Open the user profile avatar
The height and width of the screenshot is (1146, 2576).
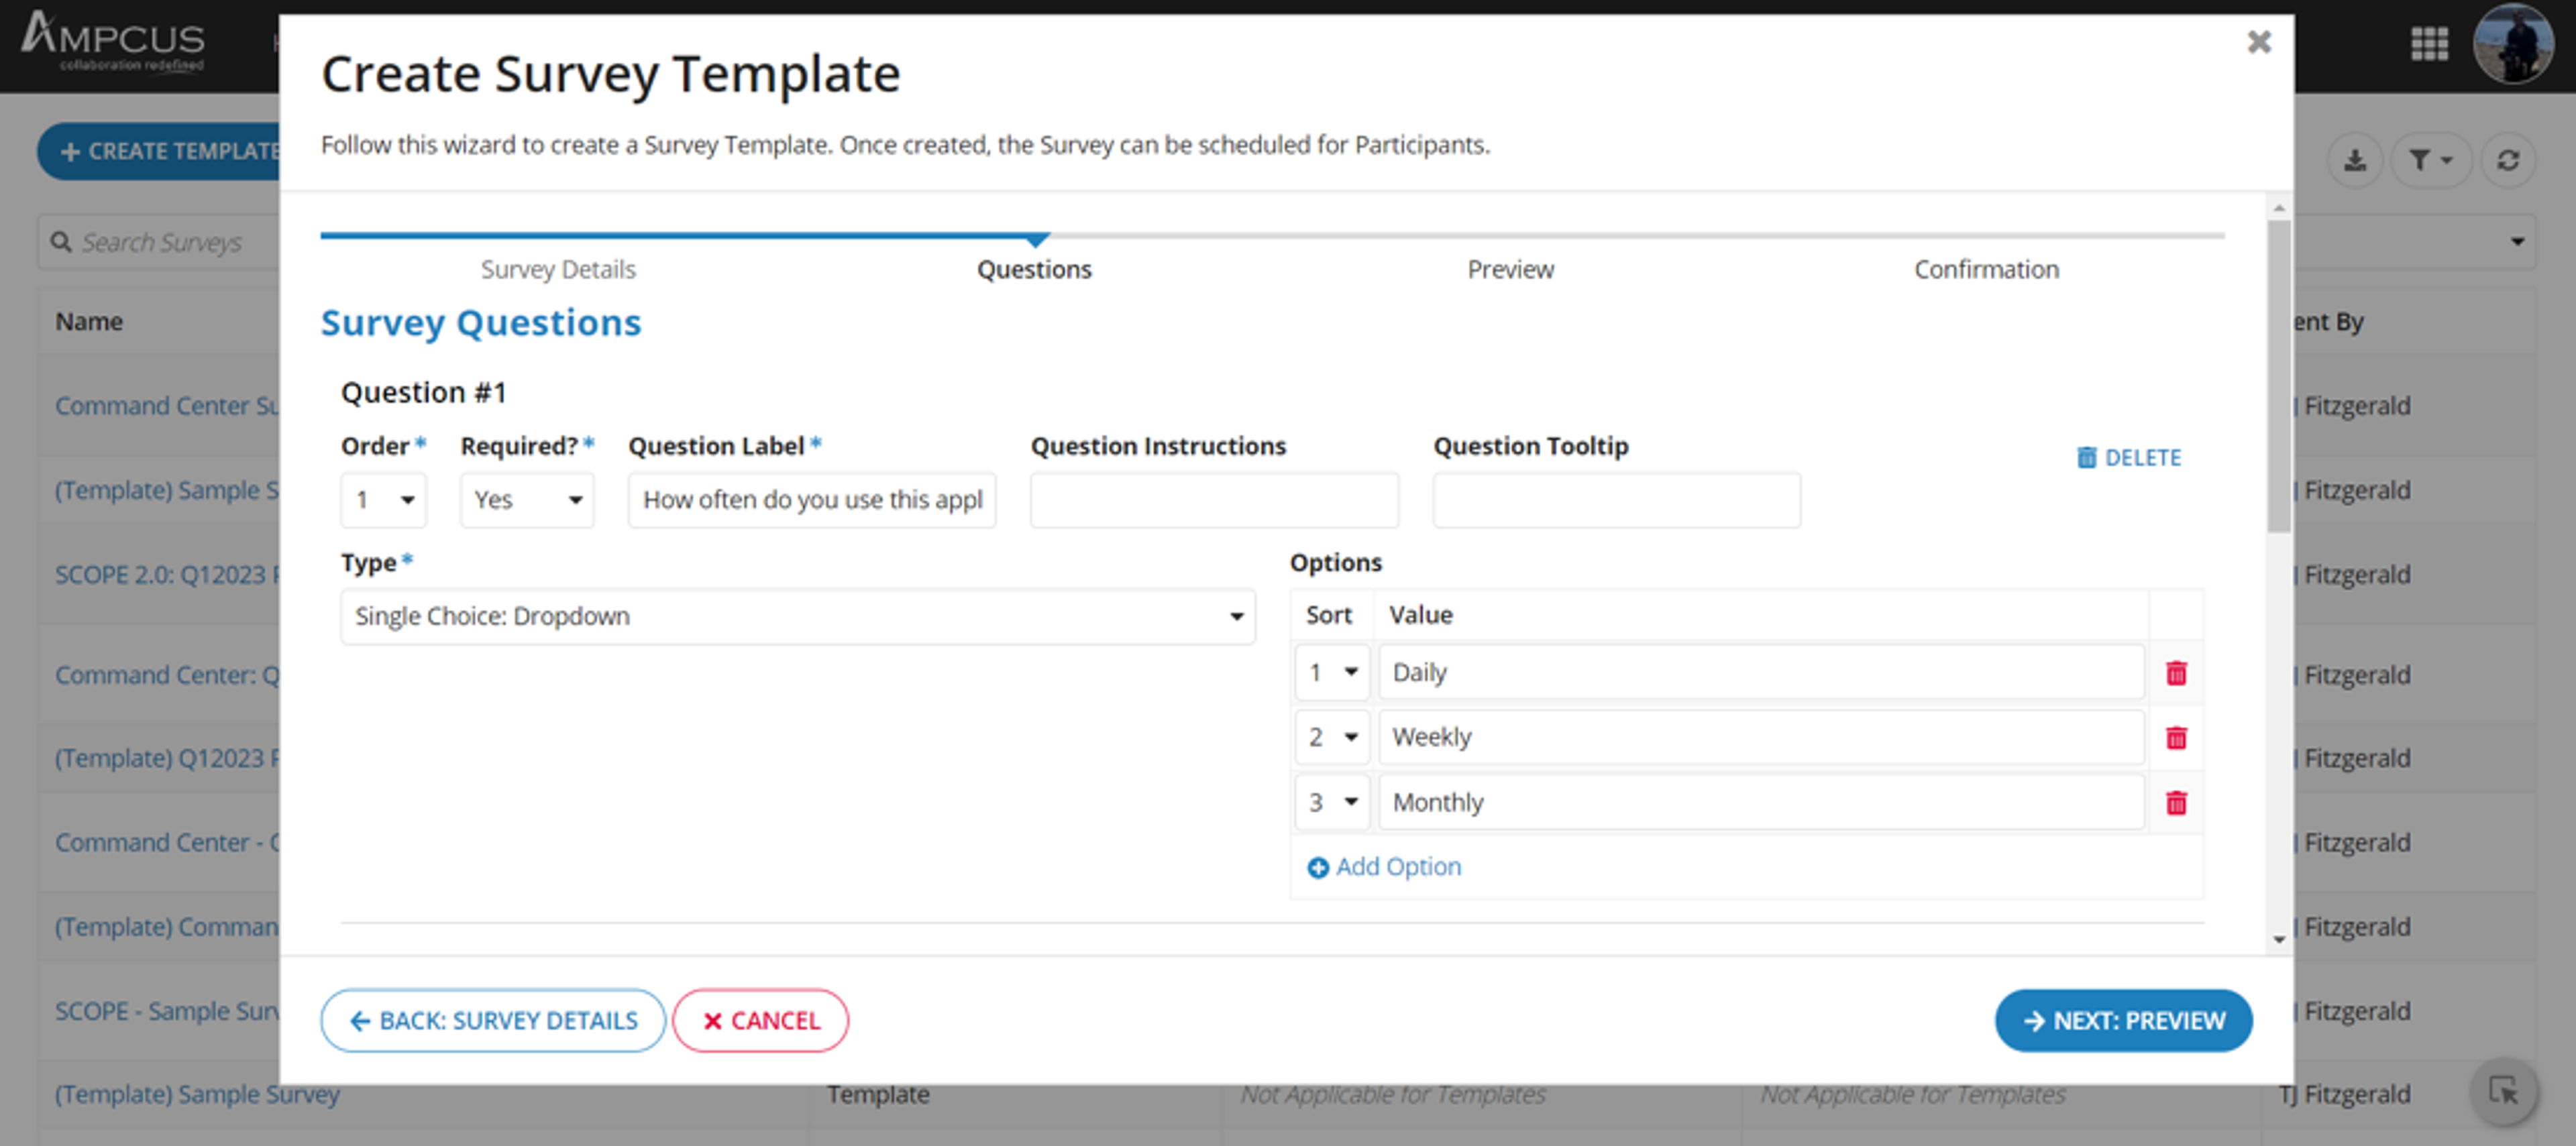(x=2513, y=44)
